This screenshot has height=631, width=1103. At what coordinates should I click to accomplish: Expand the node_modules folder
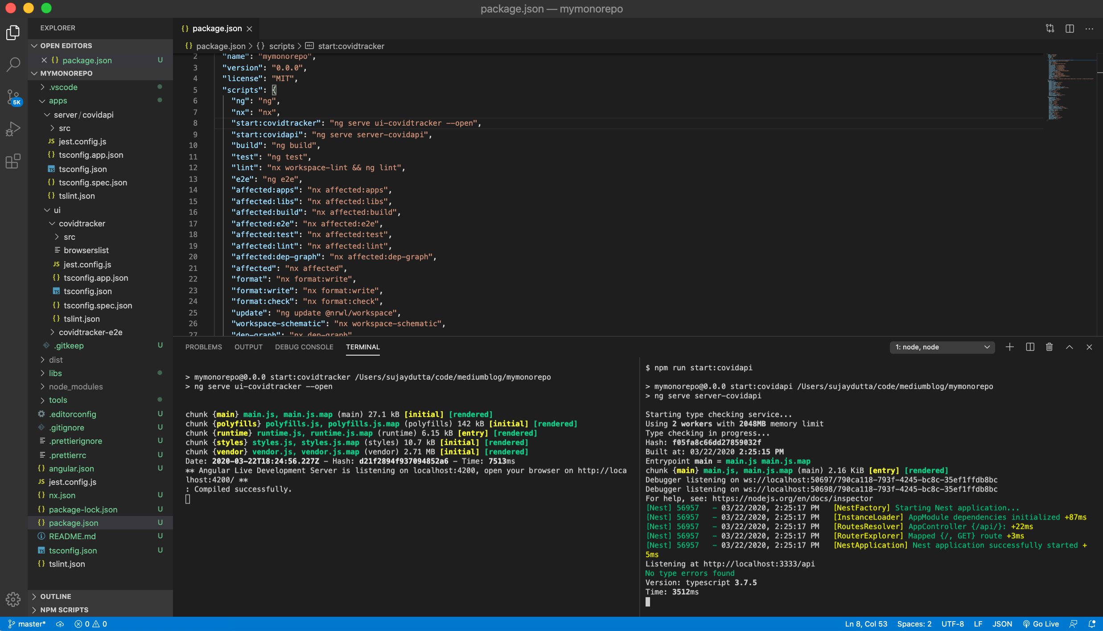[76, 387]
